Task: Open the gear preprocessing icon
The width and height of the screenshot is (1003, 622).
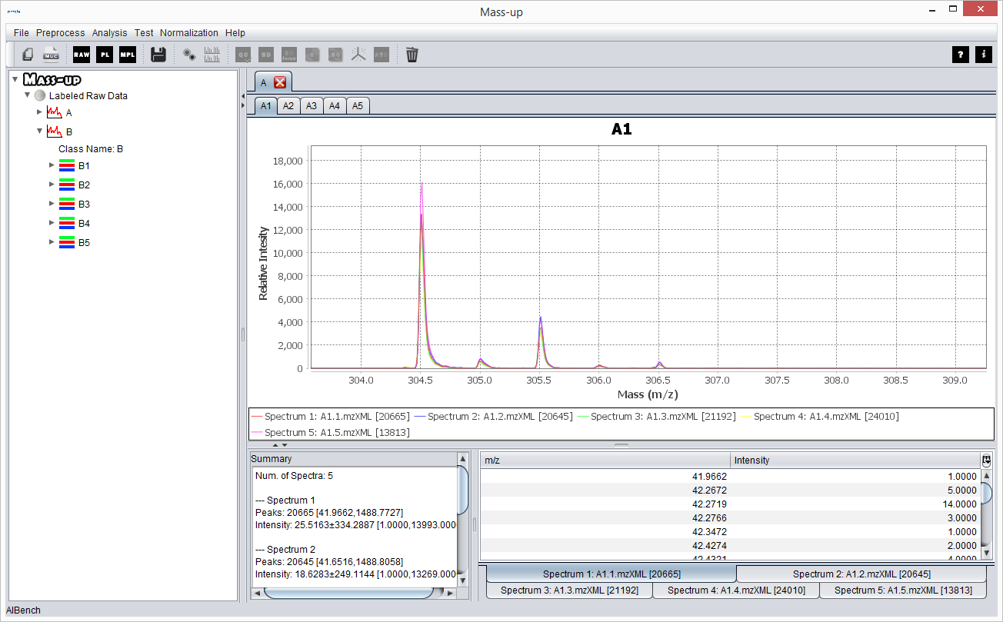Action: pyautogui.click(x=189, y=55)
